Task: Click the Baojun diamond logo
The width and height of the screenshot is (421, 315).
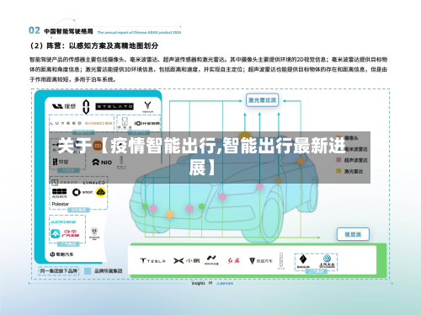Action: 303,261
